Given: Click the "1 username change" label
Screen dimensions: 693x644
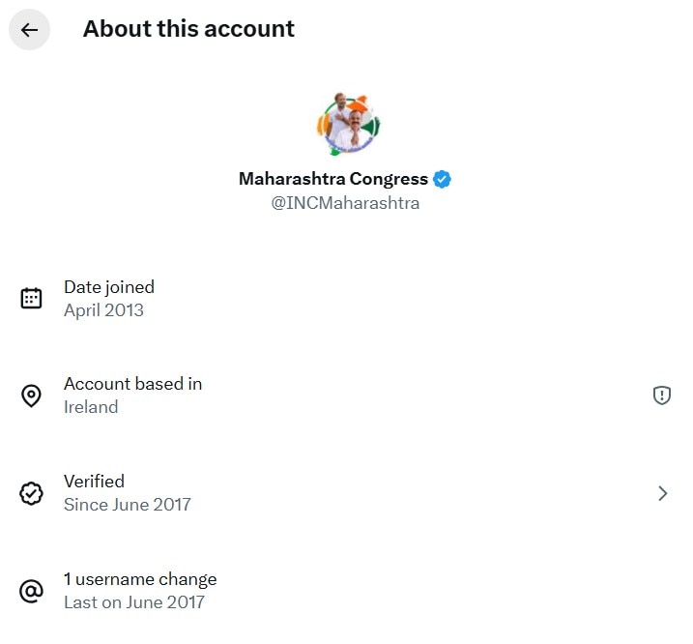Looking at the screenshot, I should click(140, 579).
